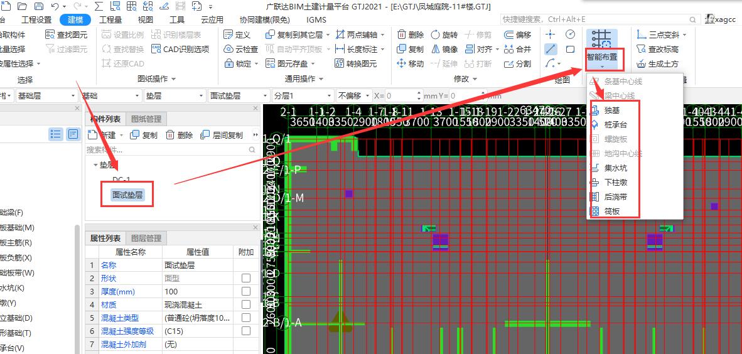Viewport: 742px width, 354px height.
Task: Tick the 附加 checkbox for 厚度(mm)
Action: click(246, 291)
